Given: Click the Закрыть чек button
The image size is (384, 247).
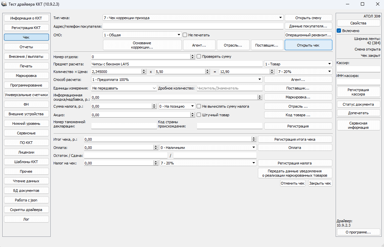Looking at the screenshot, I should [x=320, y=183].
